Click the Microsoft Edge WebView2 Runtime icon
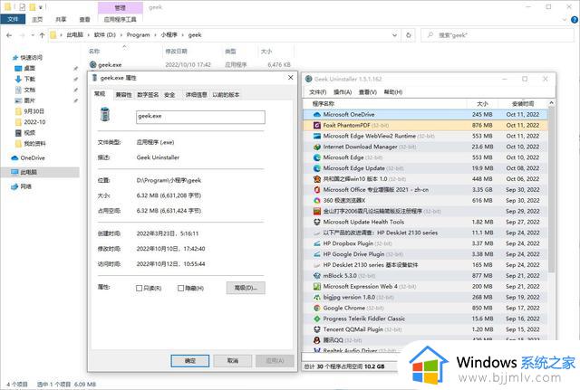The width and height of the screenshot is (580, 390). click(317, 136)
